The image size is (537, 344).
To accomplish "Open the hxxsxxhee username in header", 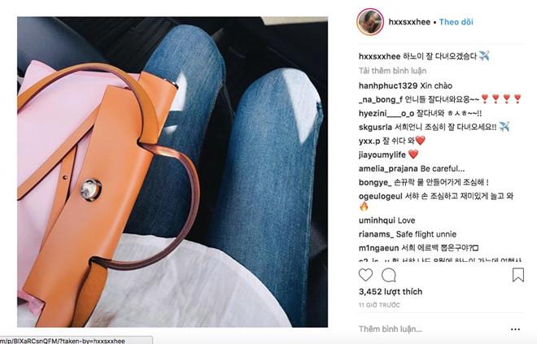I will (409, 22).
